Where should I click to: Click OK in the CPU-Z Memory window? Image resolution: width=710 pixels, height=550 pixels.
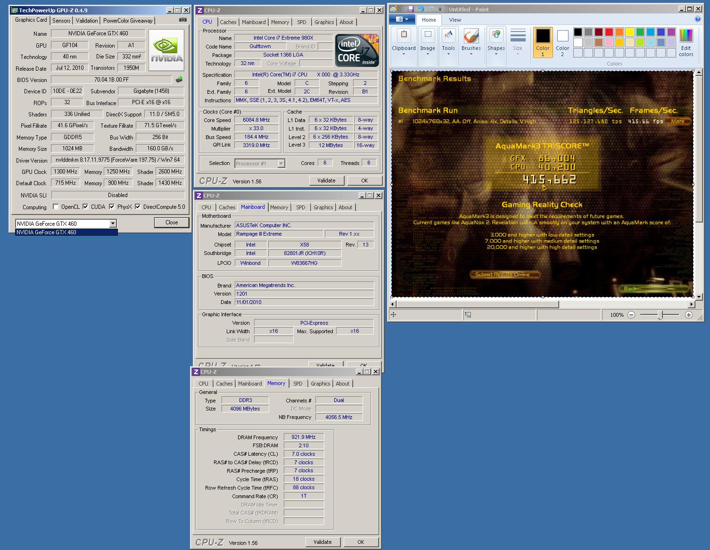[361, 542]
